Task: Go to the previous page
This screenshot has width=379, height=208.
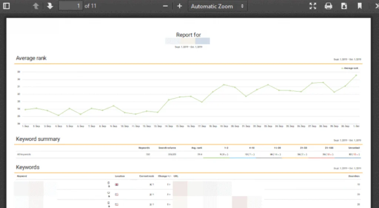Action: (36, 6)
